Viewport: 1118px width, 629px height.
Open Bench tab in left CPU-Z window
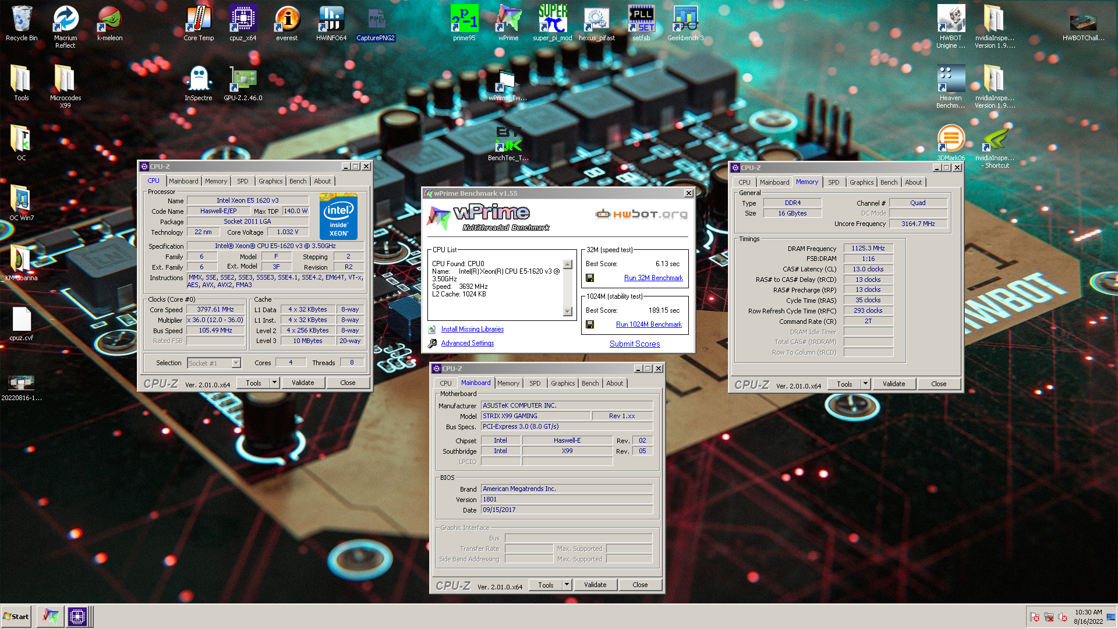tap(298, 181)
